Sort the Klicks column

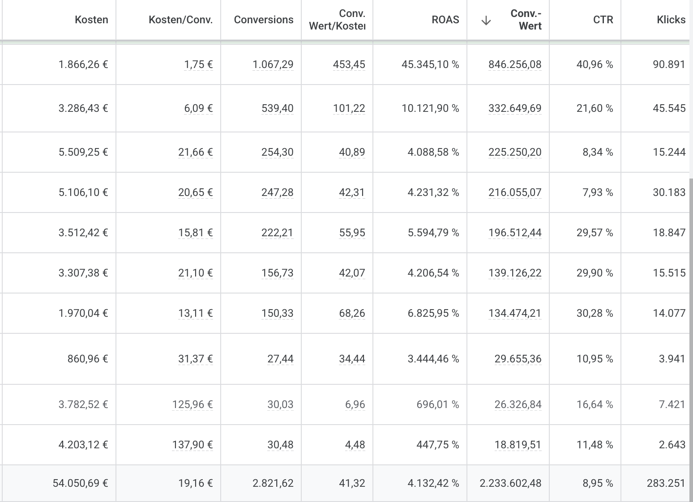click(x=671, y=20)
